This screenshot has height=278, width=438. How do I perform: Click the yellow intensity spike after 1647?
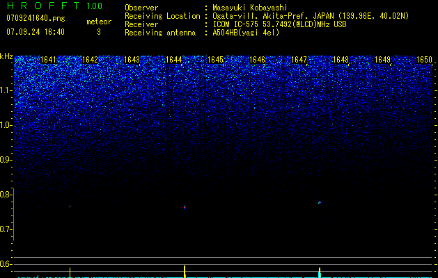[320, 272]
